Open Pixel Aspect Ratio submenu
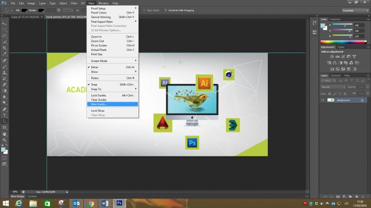Screen dimensions: 371x208 tap(113, 22)
